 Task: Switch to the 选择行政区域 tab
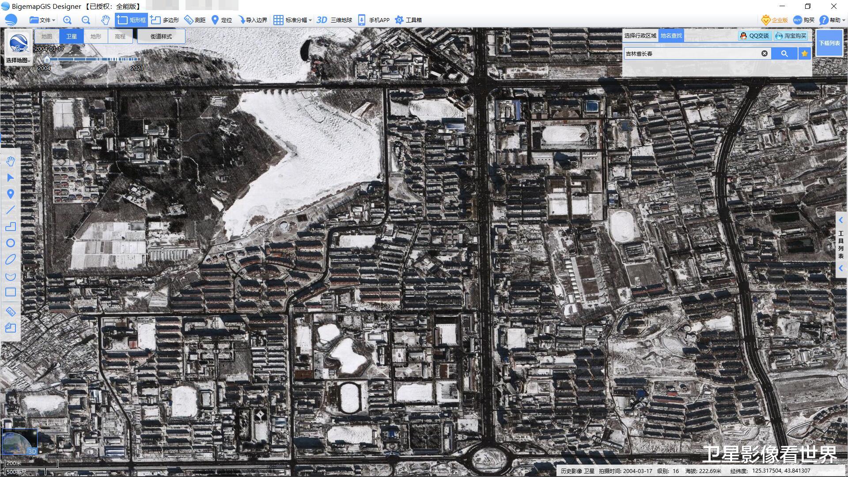click(x=640, y=36)
